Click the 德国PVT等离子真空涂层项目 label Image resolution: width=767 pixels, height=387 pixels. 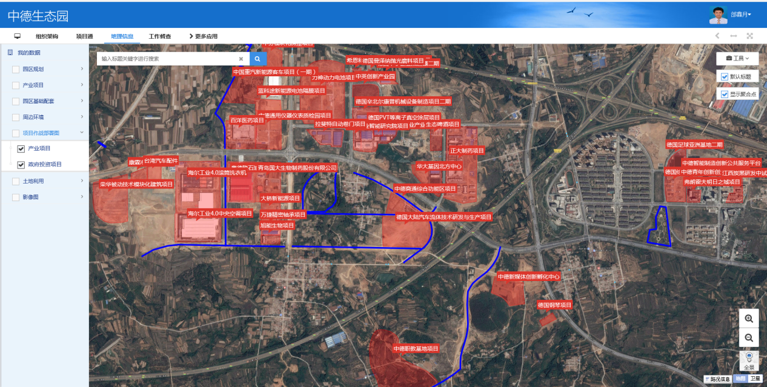click(x=404, y=117)
